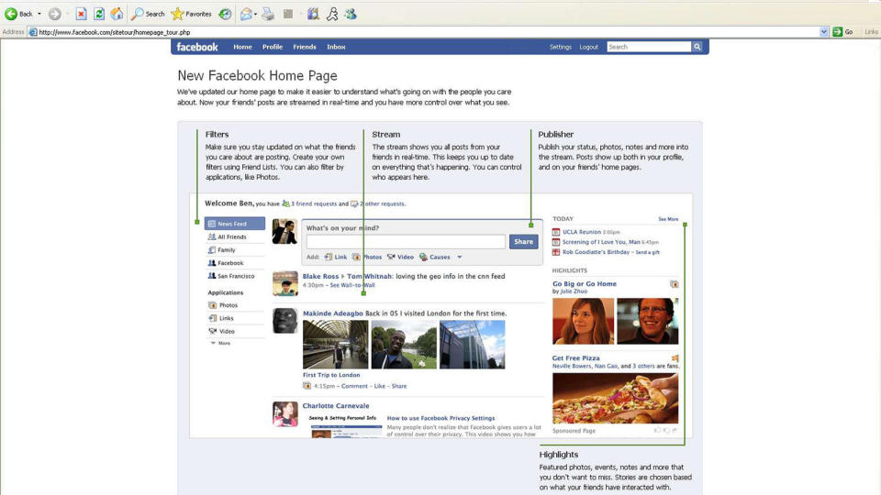Like the London photos post
Image resolution: width=881 pixels, height=495 pixels.
(x=380, y=386)
